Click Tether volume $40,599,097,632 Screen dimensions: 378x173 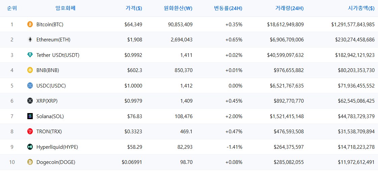286,55
